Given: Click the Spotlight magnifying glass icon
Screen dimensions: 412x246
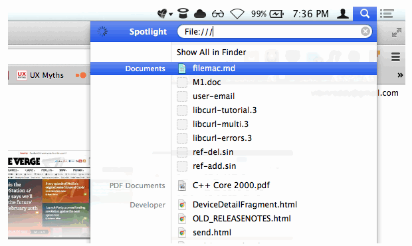Looking at the screenshot, I should pyautogui.click(x=365, y=13).
